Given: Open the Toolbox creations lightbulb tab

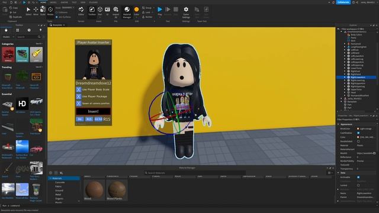Looking at the screenshot, I should point(41,30).
